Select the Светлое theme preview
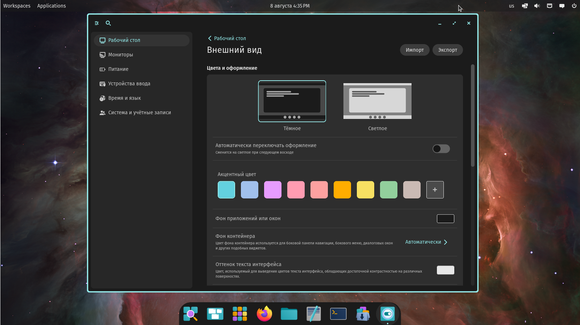Image resolution: width=580 pixels, height=325 pixels. [377, 101]
